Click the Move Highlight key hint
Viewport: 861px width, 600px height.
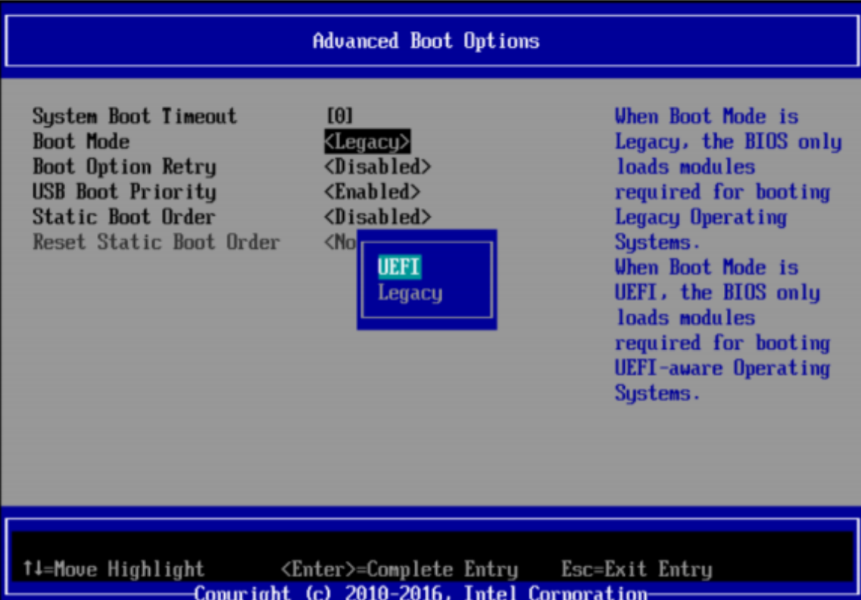[114, 569]
